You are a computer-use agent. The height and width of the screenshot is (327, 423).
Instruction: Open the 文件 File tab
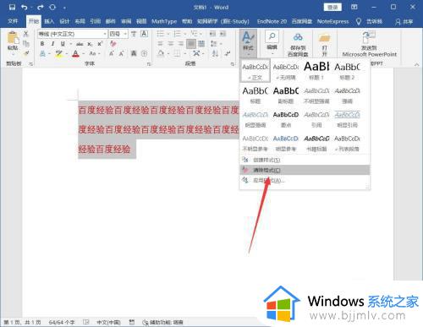coord(13,21)
